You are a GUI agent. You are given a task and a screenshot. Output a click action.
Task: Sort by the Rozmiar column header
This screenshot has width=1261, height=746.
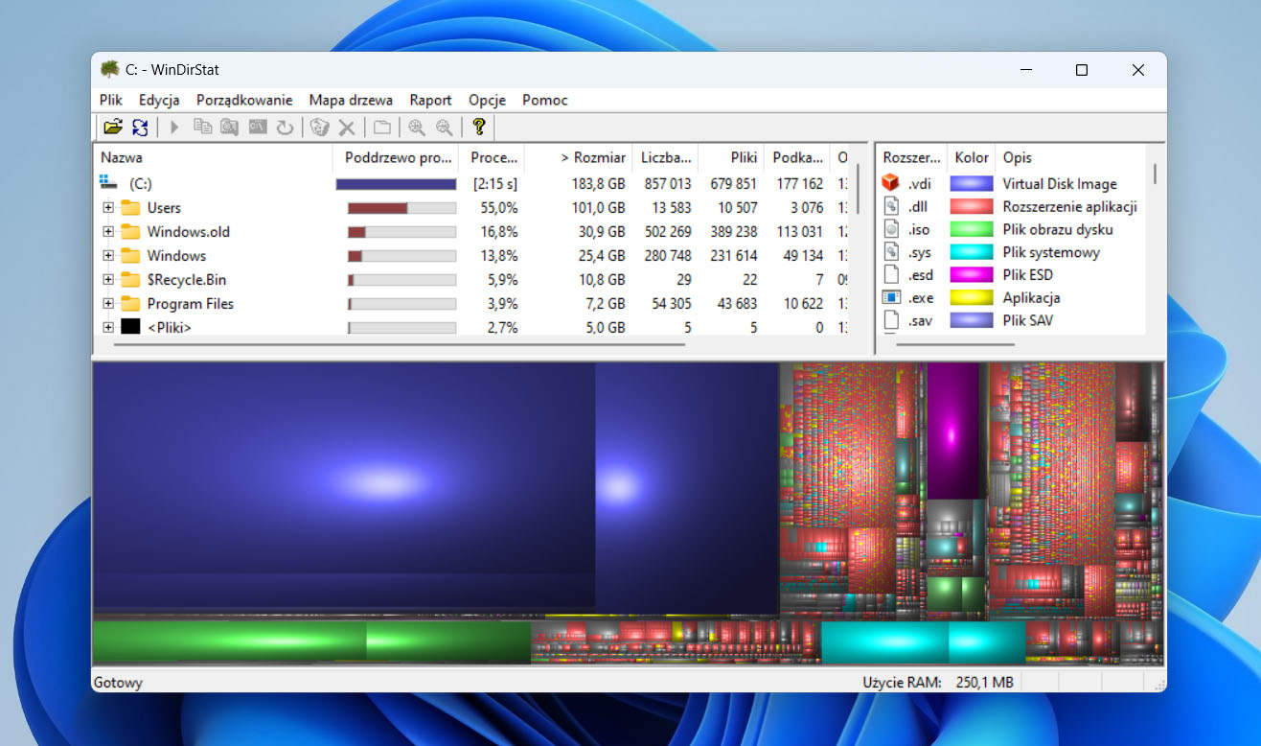(593, 158)
